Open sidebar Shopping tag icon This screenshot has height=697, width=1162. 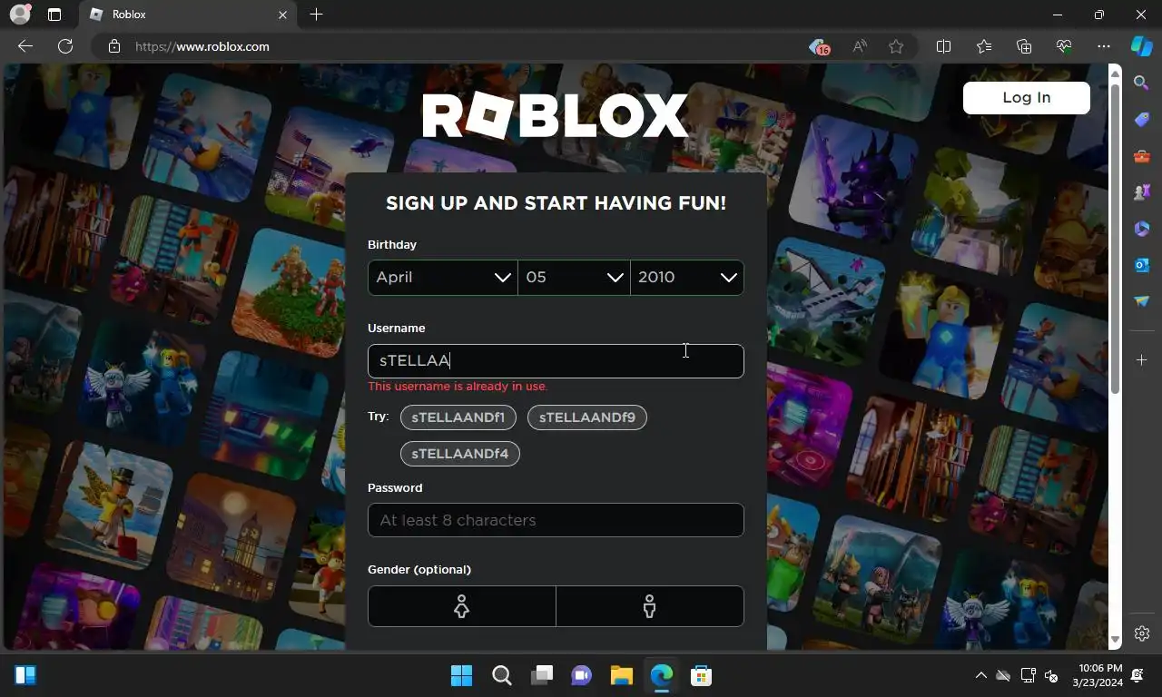[1142, 120]
